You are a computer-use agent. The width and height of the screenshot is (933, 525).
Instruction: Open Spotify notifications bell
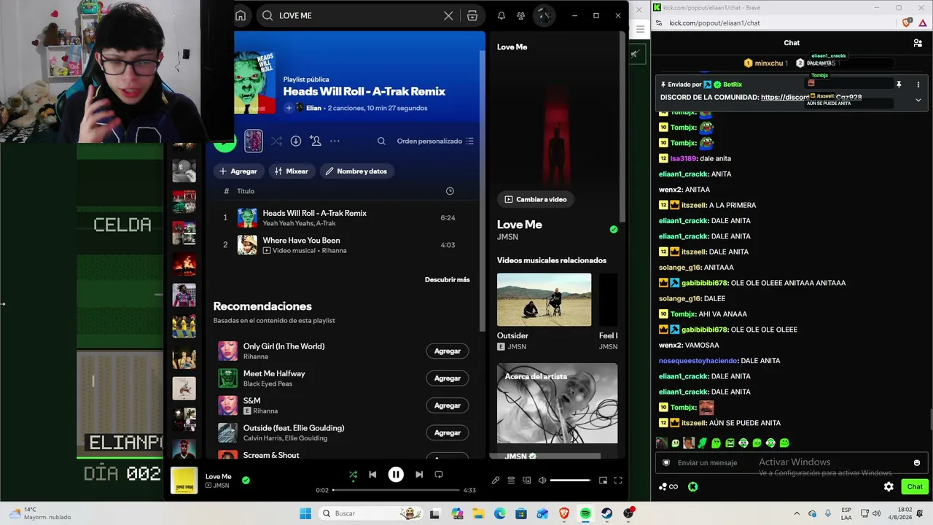[x=501, y=15]
